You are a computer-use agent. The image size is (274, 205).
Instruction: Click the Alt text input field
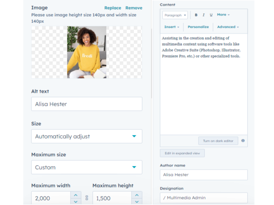click(x=86, y=104)
